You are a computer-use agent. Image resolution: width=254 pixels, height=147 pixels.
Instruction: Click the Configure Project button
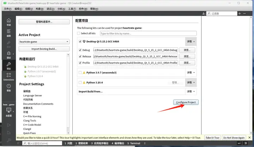click(186, 102)
